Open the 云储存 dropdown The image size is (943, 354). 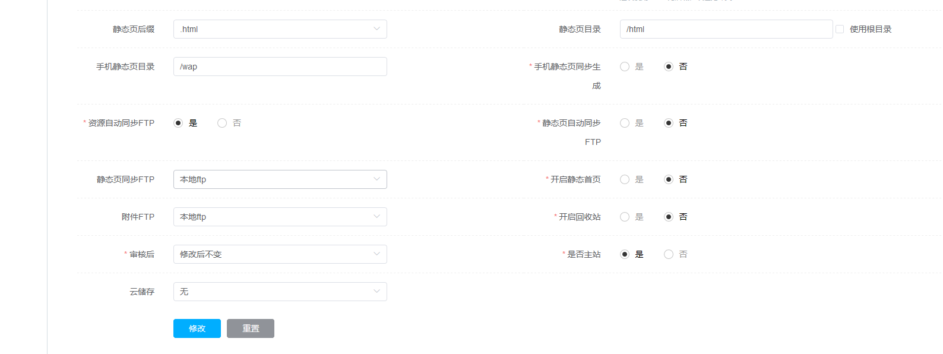(280, 292)
